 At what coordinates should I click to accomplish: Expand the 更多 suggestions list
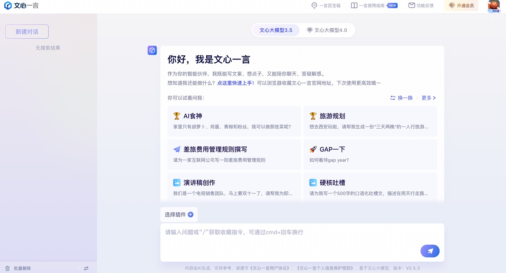(427, 98)
